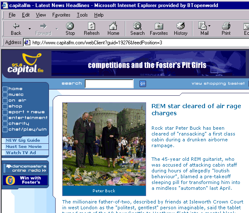Open the Must See Movie link
The width and height of the screenshot is (249, 213).
tap(24, 147)
